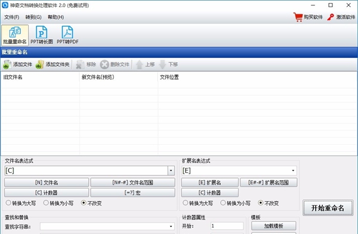Click filename section [C] 计数器 button

tap(47, 193)
